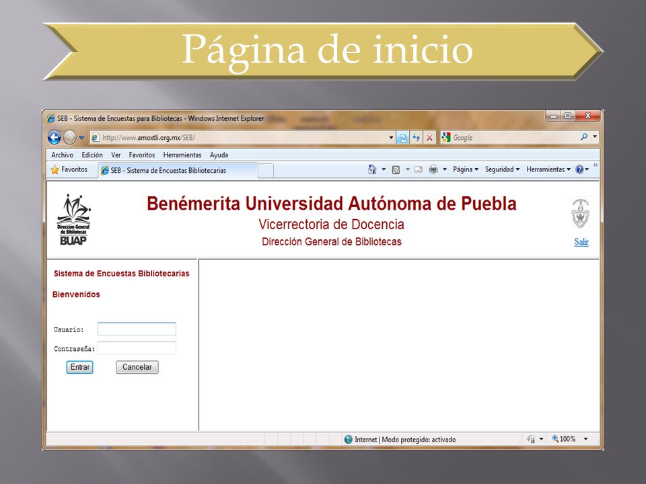Go back with the browser Back arrow
This screenshot has width=646, height=484.
tap(55, 137)
